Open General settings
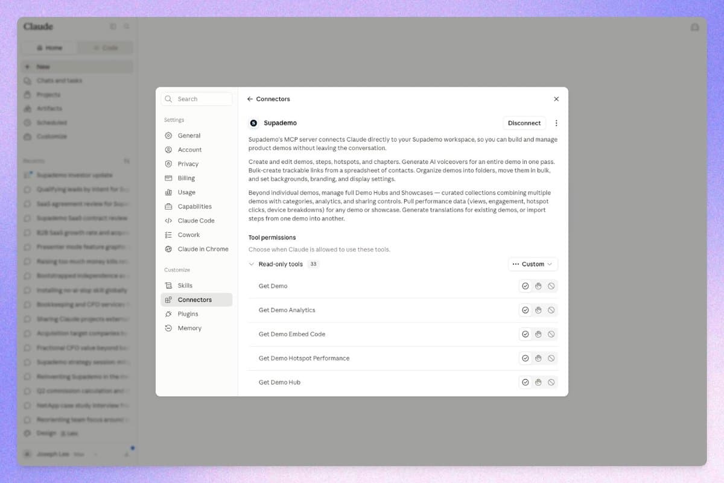The height and width of the screenshot is (483, 724). (197, 136)
